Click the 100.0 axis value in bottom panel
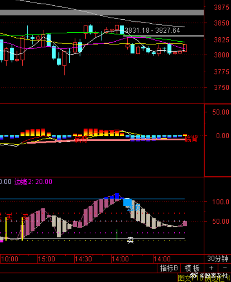Image resolution: width=231 pixels, height=282 pixels. pos(221,202)
